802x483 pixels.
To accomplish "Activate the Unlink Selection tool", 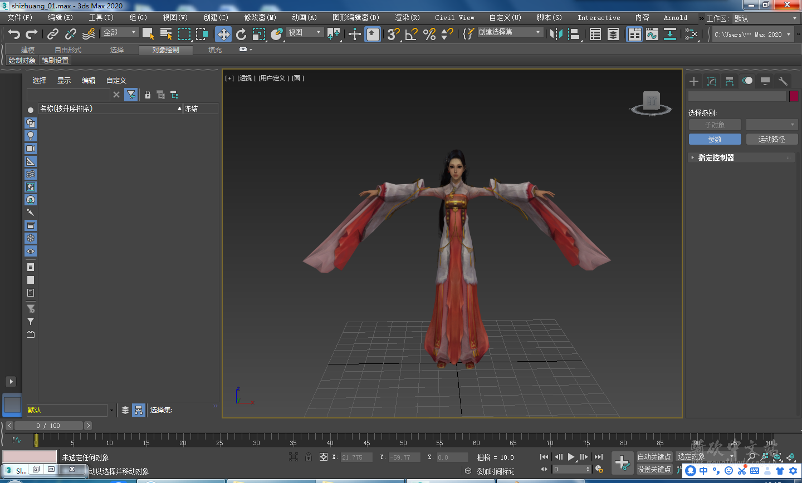I will point(71,34).
